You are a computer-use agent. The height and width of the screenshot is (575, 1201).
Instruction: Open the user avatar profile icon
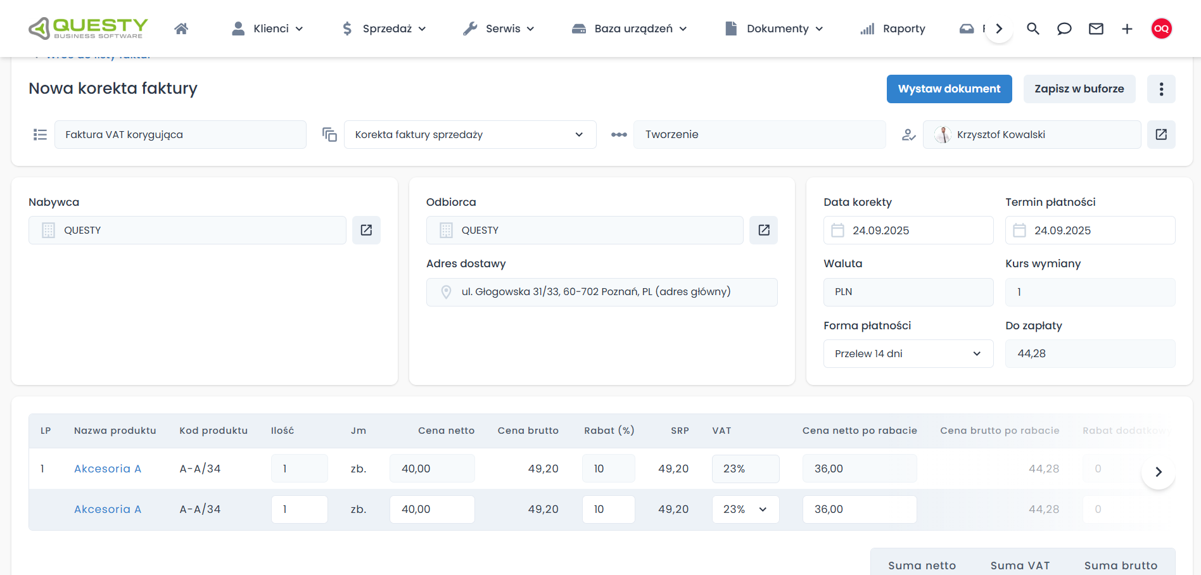tap(1161, 28)
